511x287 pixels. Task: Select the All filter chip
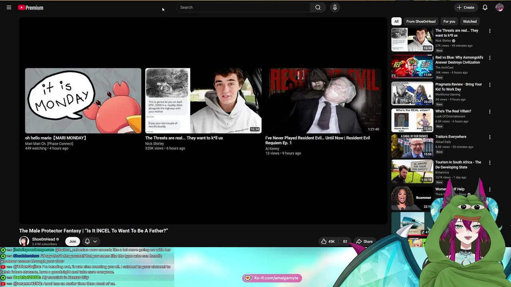(396, 22)
